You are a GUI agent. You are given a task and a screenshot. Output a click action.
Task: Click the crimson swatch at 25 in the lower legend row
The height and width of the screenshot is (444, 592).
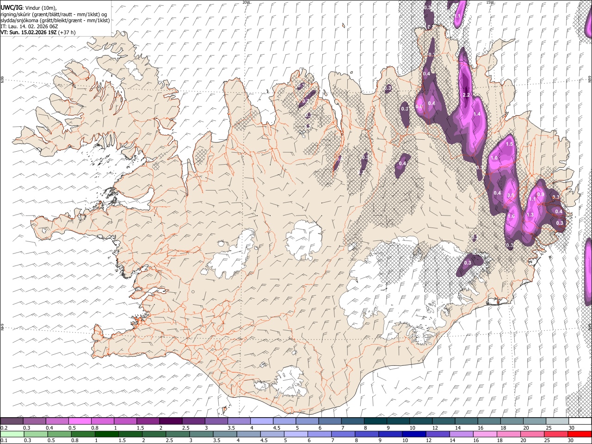tap(556, 434)
